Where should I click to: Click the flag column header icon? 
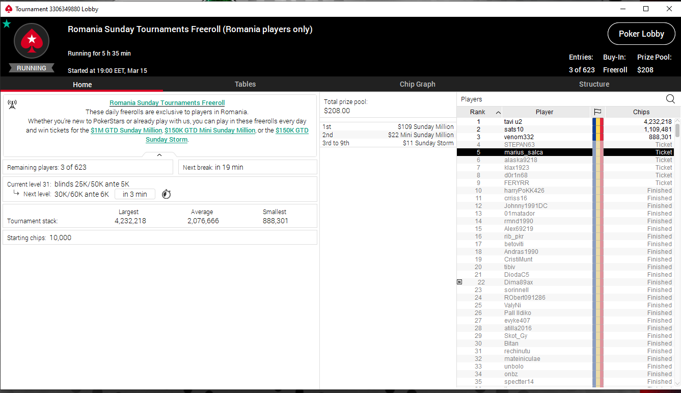598,112
